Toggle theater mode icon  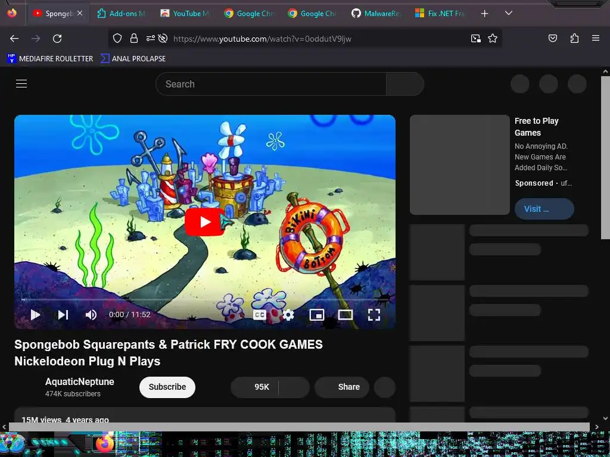(x=345, y=315)
